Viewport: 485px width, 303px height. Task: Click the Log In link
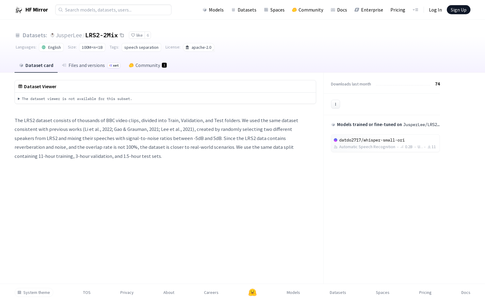pyautogui.click(x=435, y=10)
